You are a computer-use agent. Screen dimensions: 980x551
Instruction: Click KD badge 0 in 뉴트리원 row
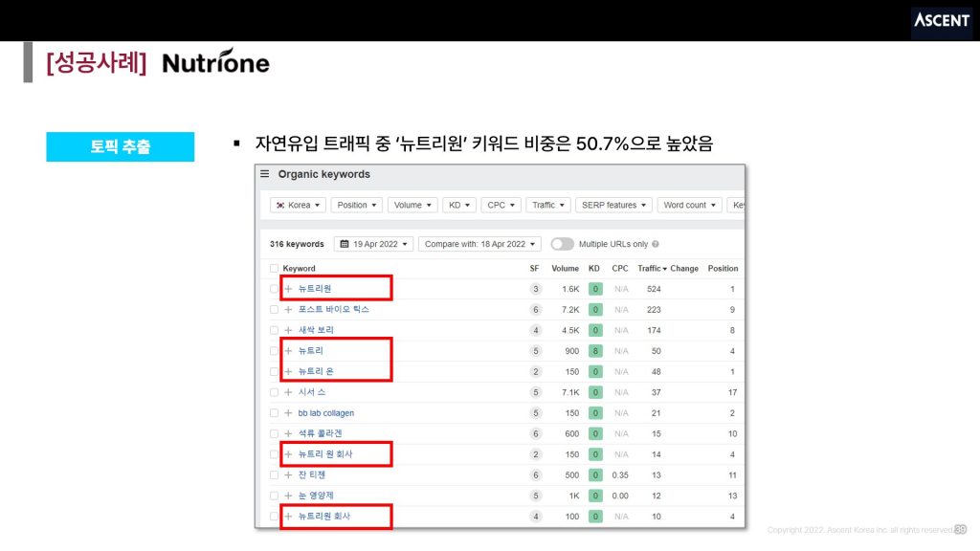[x=595, y=289]
